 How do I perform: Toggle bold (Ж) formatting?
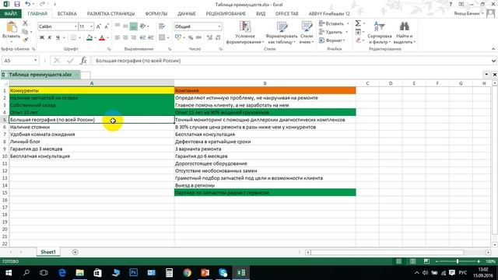[41, 38]
